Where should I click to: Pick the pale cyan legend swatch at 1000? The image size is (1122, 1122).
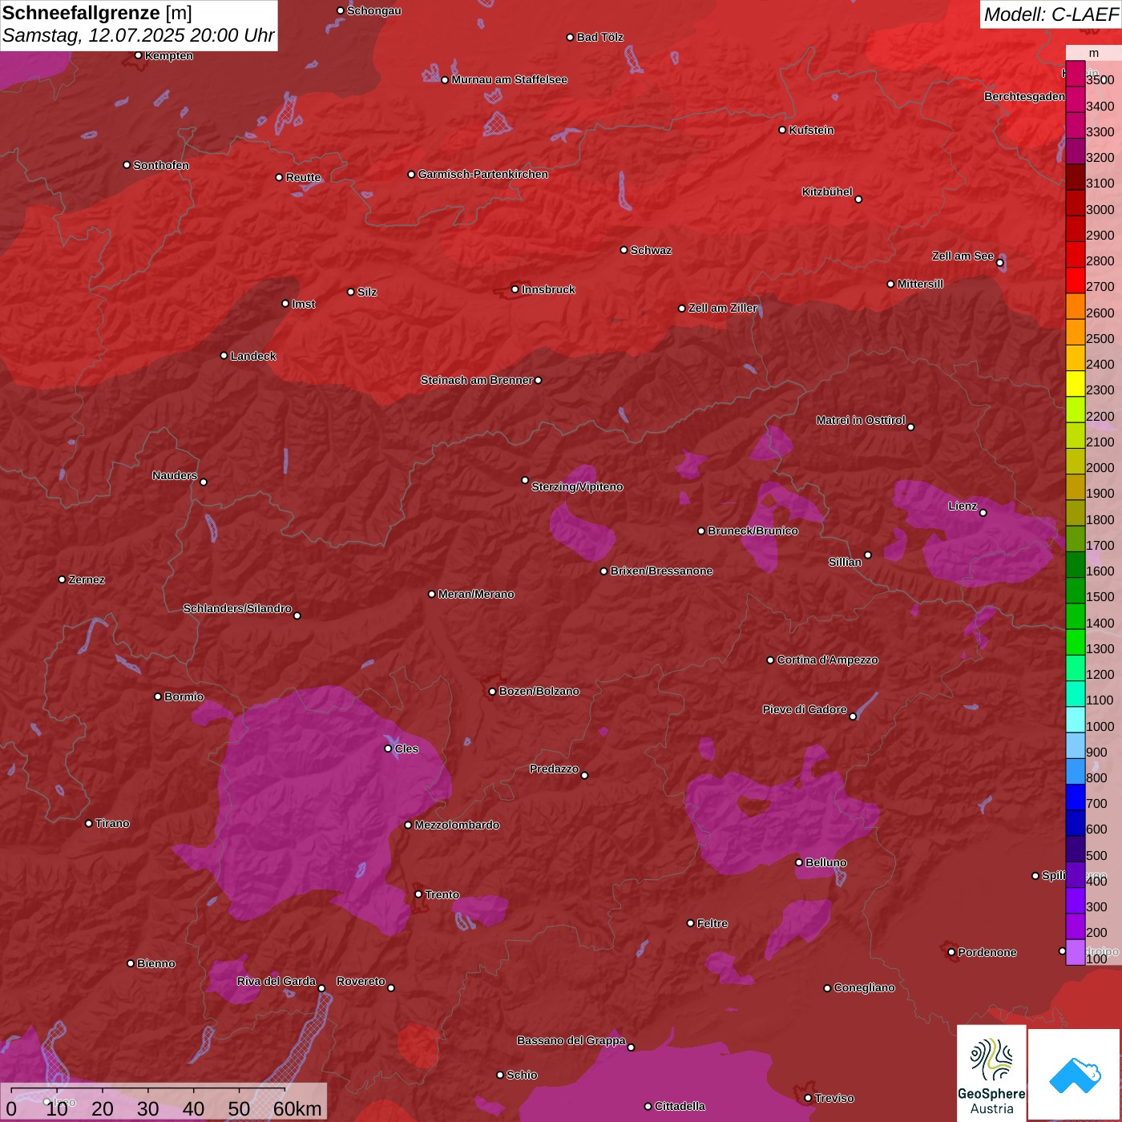click(x=1075, y=720)
